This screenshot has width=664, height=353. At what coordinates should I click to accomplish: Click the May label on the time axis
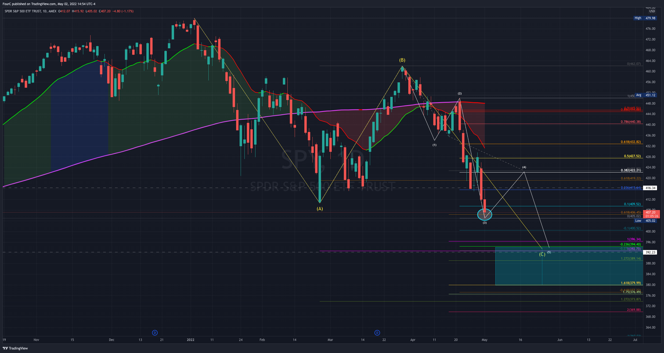[x=485, y=340]
